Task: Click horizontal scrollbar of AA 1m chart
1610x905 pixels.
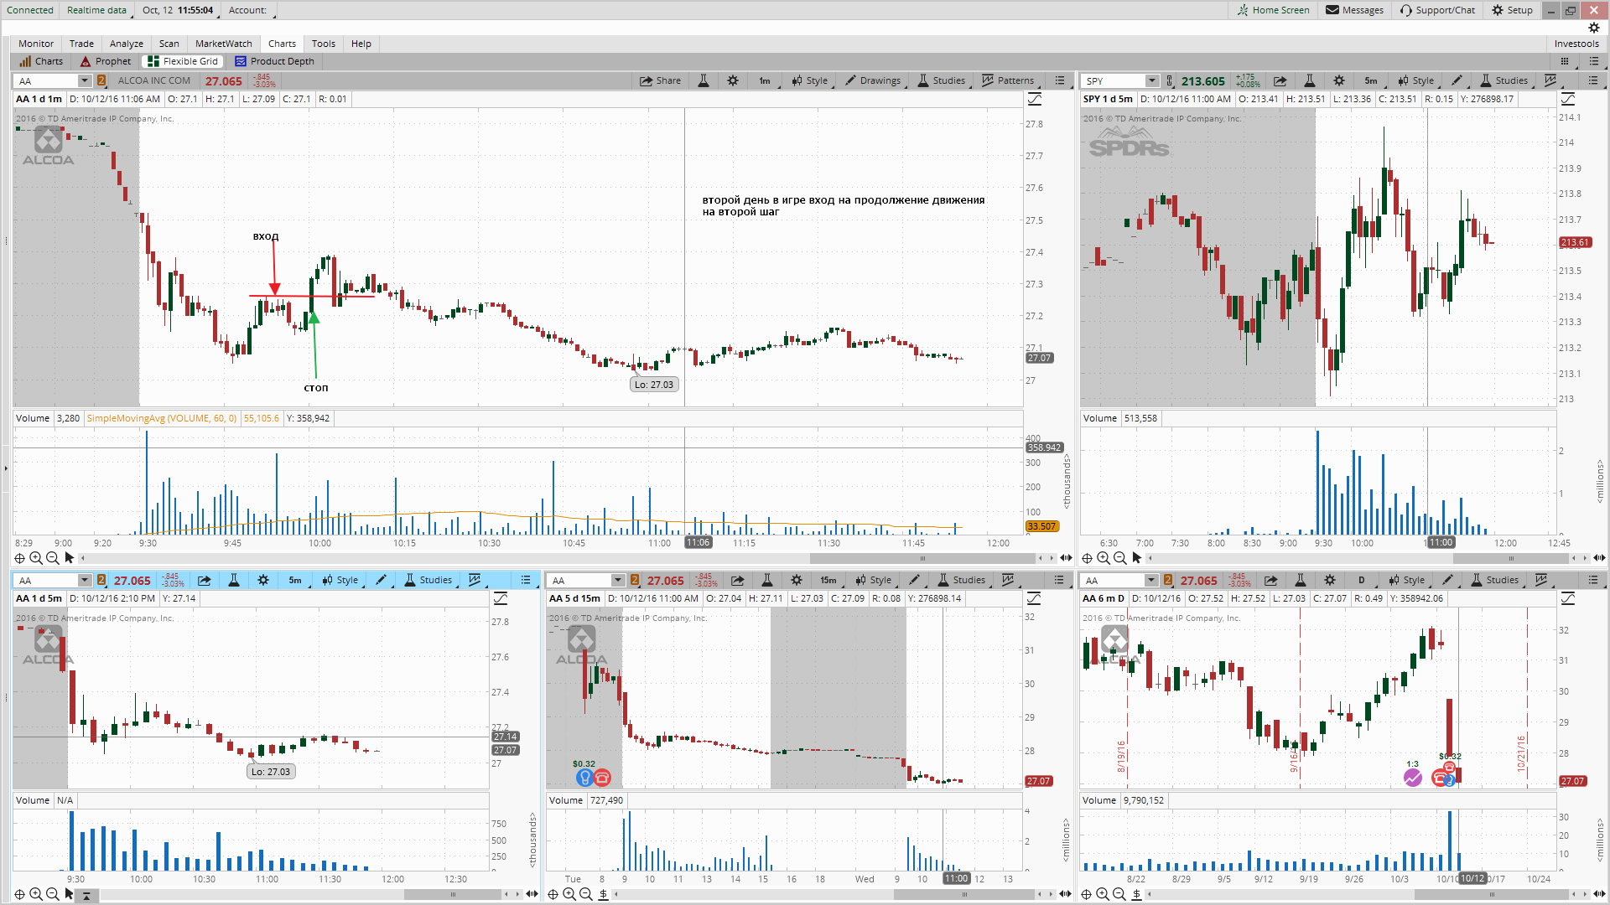Action: point(922,558)
